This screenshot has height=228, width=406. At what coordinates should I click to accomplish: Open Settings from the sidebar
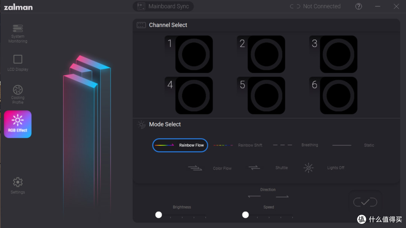click(x=18, y=185)
